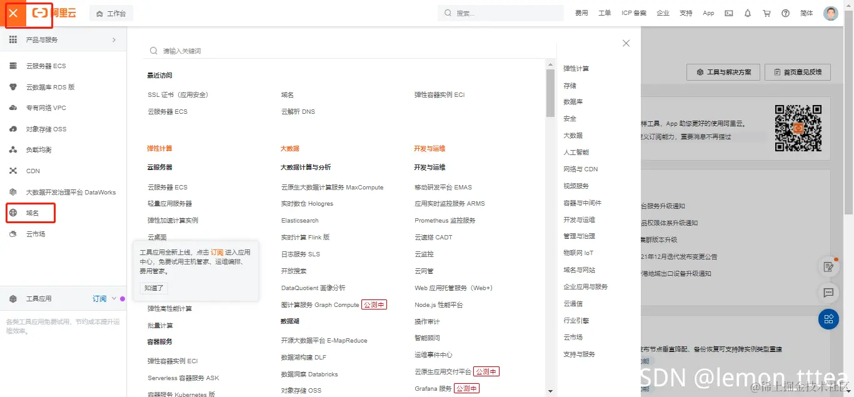Open the user avatar menu
This screenshot has height=397, width=854.
831,13
